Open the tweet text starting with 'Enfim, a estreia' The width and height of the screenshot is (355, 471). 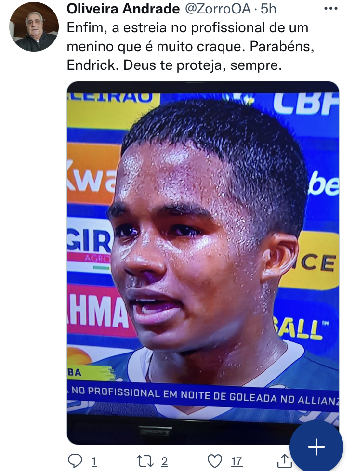190,46
